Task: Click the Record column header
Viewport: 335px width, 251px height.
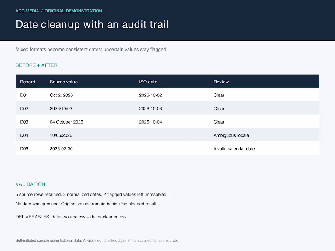Action: [27, 82]
